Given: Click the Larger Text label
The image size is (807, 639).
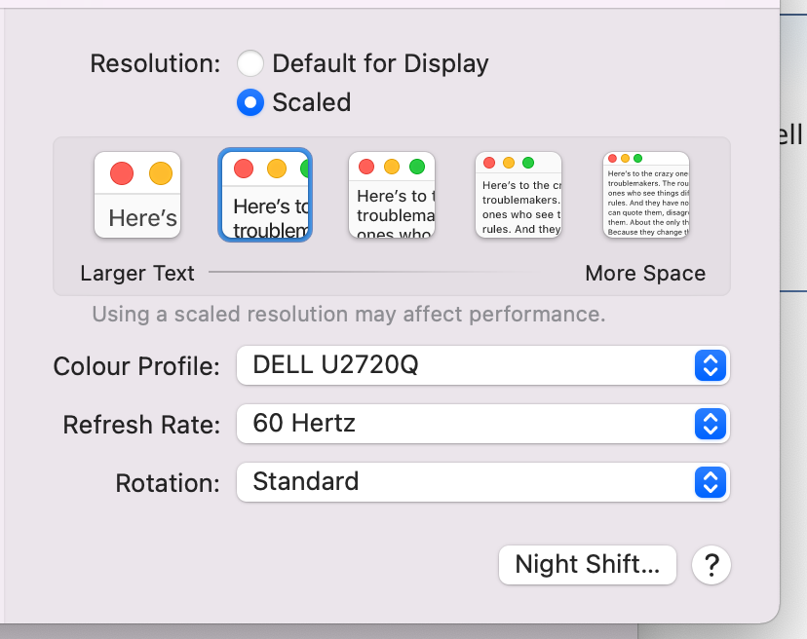Looking at the screenshot, I should click(x=137, y=274).
